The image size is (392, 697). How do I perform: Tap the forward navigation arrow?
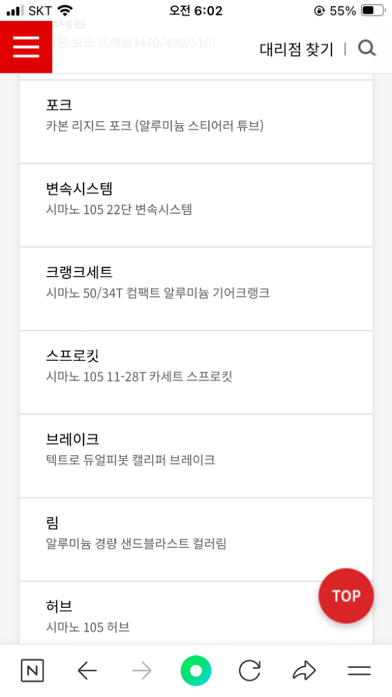coord(142,670)
